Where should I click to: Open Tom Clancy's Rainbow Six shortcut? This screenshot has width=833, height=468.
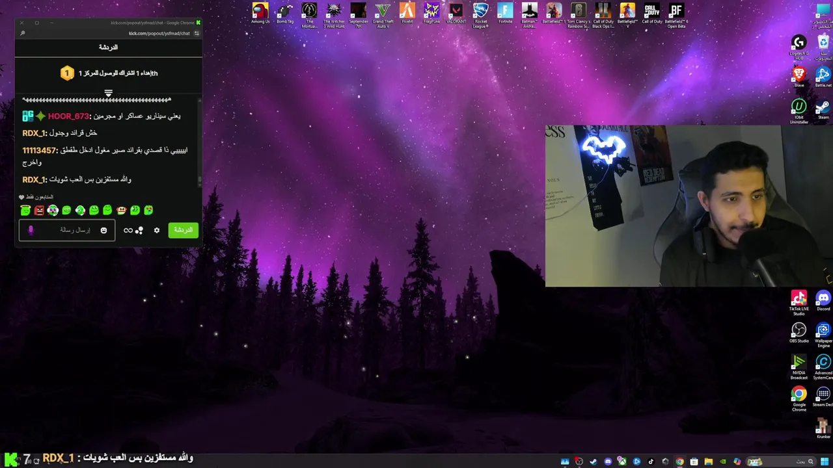(x=579, y=15)
